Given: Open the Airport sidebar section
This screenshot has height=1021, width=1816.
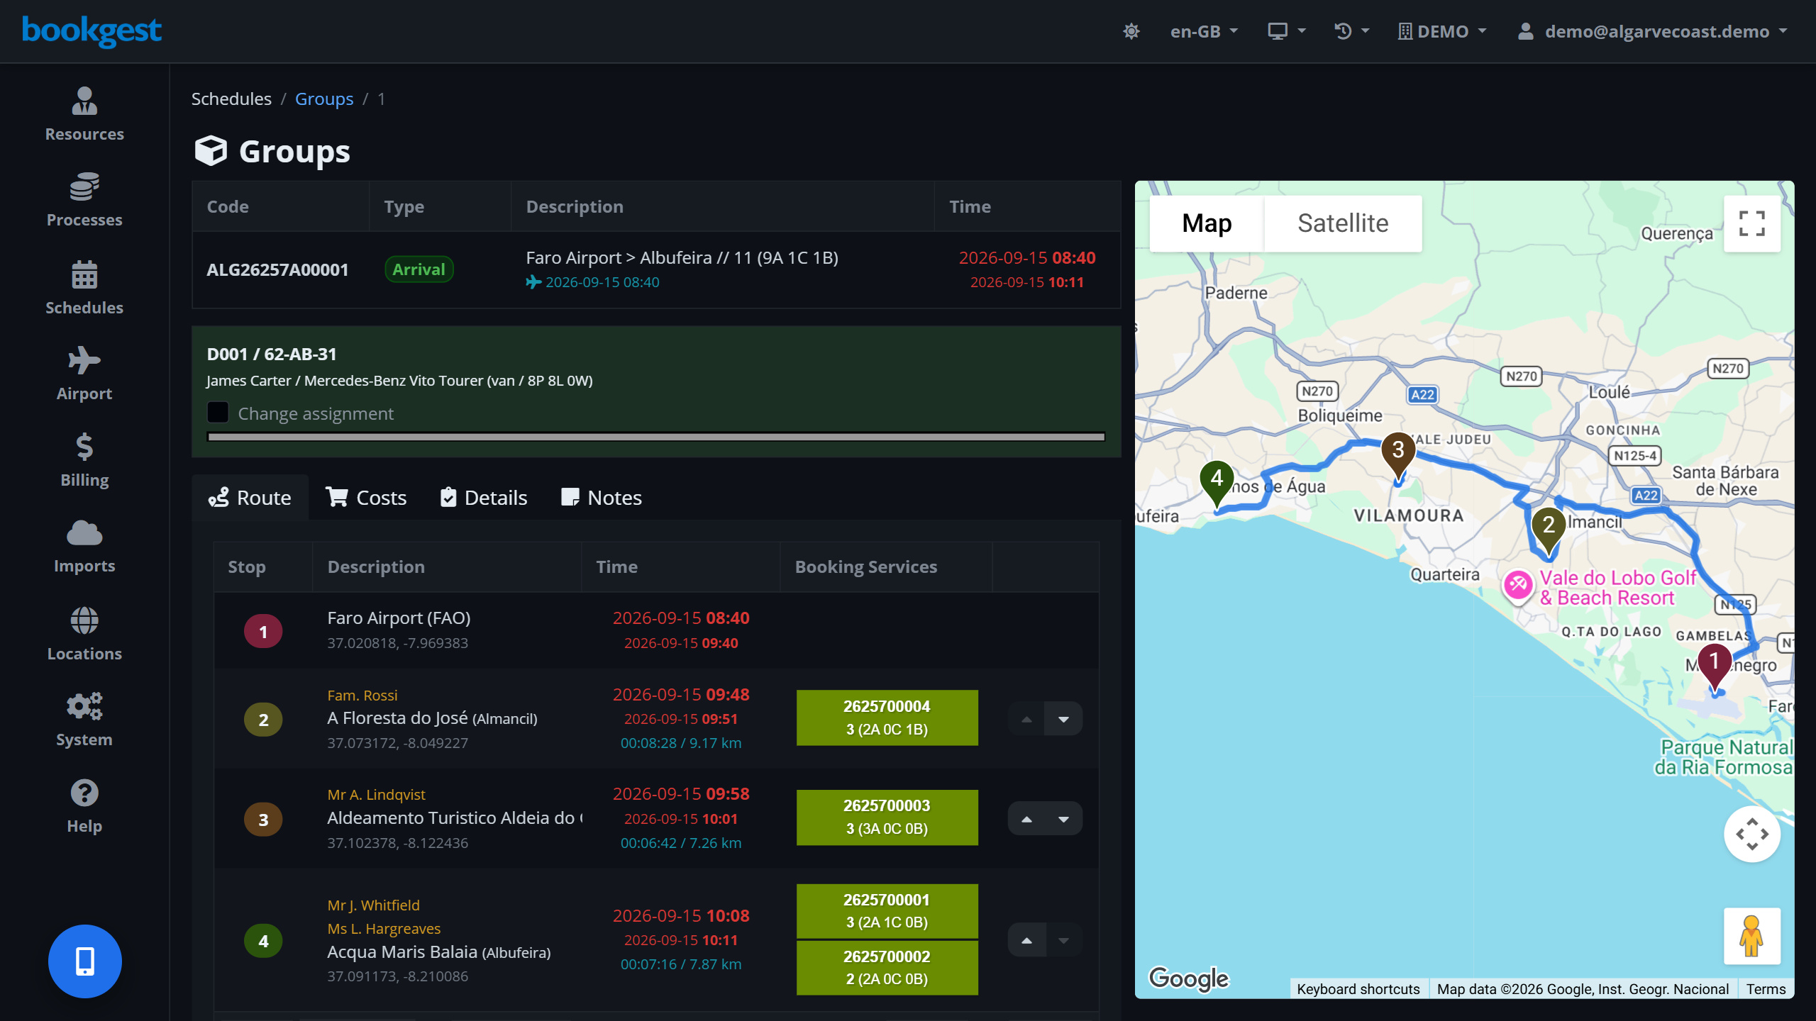Looking at the screenshot, I should (x=84, y=374).
